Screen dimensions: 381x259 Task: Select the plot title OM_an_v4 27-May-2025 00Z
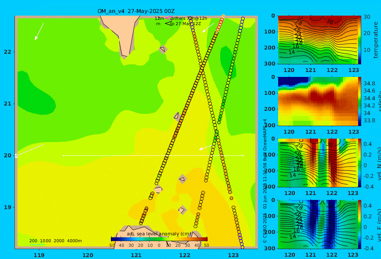[x=136, y=11]
